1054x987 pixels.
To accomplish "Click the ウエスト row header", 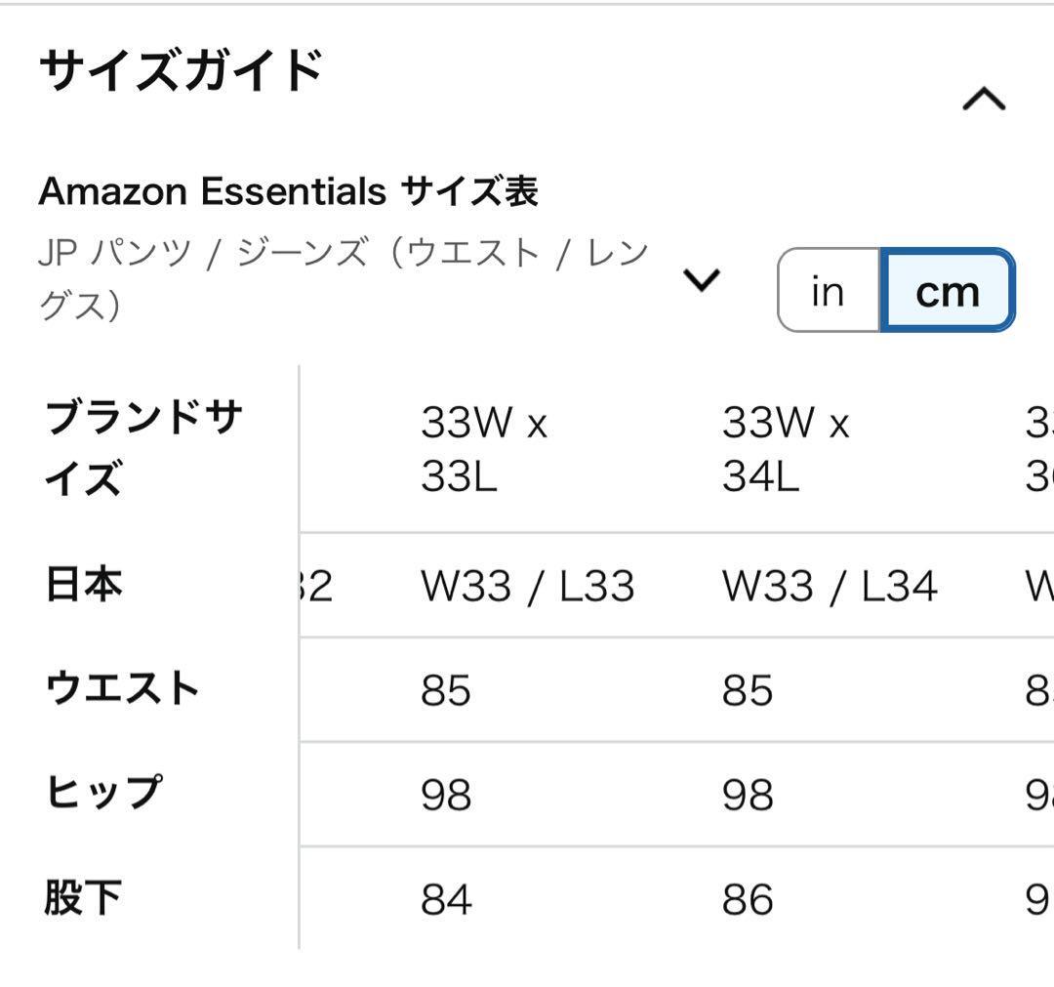I will [122, 689].
